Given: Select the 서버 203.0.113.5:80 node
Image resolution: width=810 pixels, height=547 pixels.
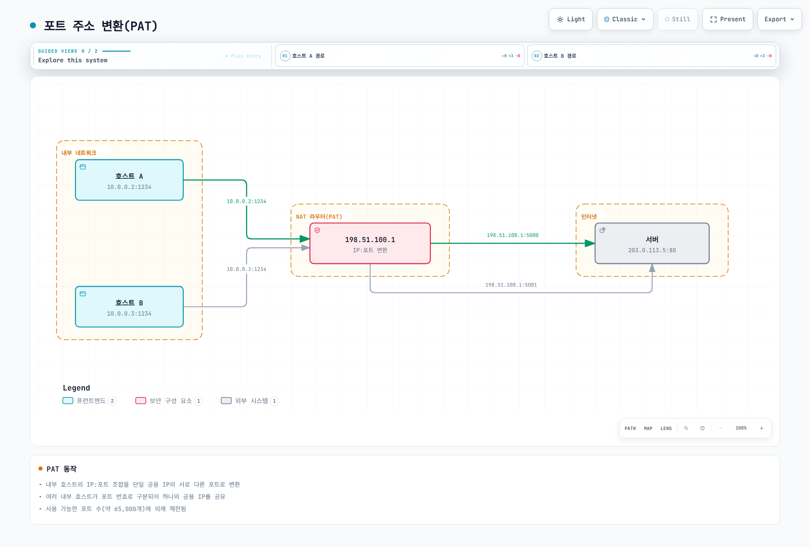Looking at the screenshot, I should 652,243.
